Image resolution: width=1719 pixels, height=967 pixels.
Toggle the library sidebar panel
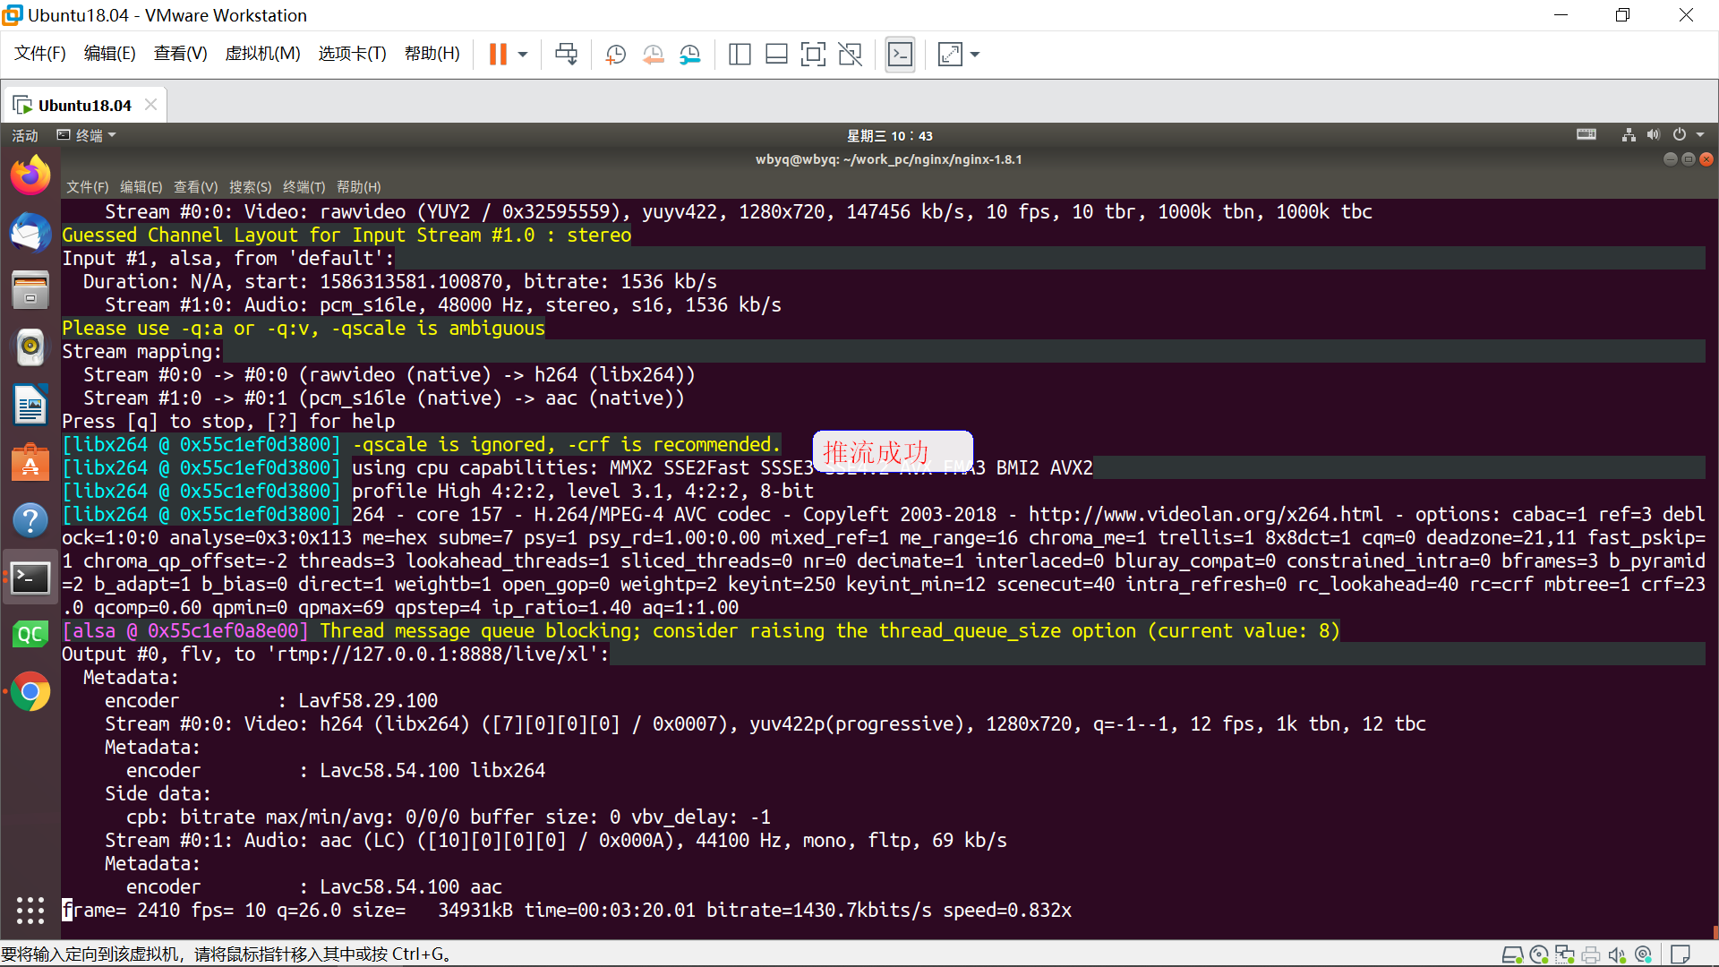pyautogui.click(x=740, y=54)
